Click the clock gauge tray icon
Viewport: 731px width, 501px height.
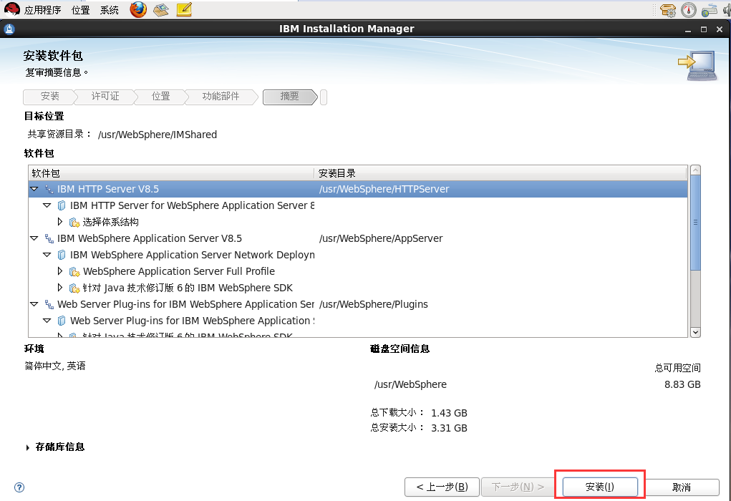[689, 10]
